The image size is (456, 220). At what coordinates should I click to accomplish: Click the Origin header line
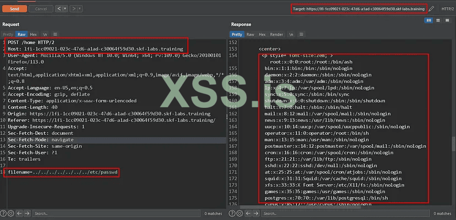click(109, 114)
